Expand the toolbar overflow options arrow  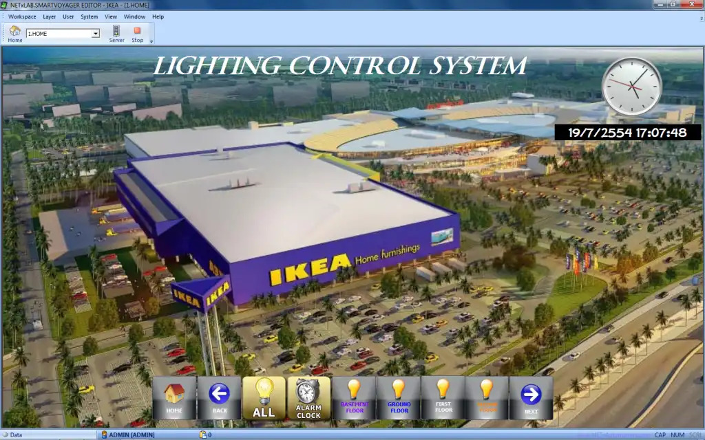(151, 41)
